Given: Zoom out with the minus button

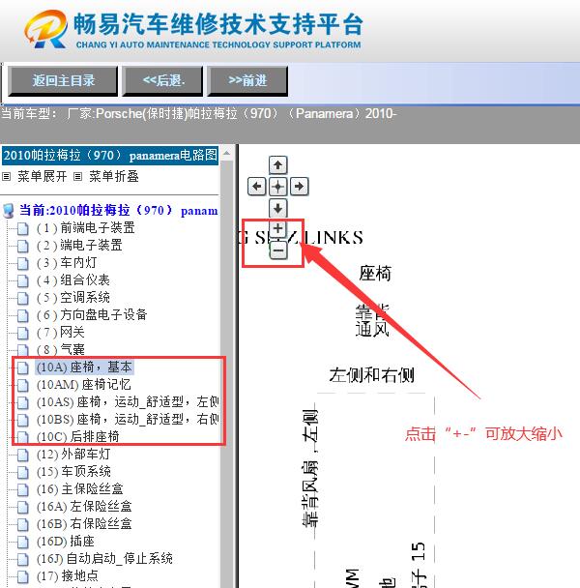Looking at the screenshot, I should pos(278,250).
